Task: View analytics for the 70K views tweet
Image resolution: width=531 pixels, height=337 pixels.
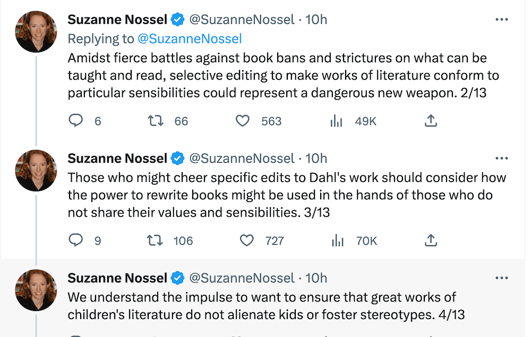Action: (337, 241)
